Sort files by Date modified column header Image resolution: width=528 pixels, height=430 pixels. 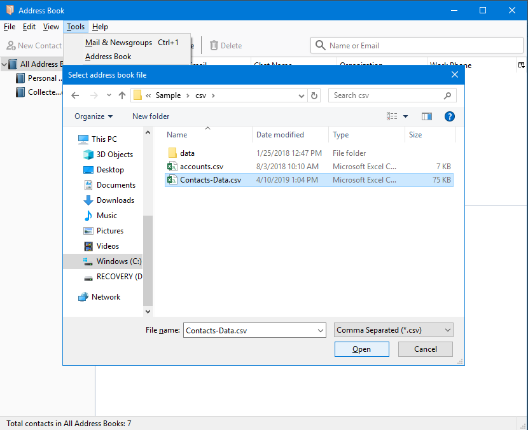point(290,135)
